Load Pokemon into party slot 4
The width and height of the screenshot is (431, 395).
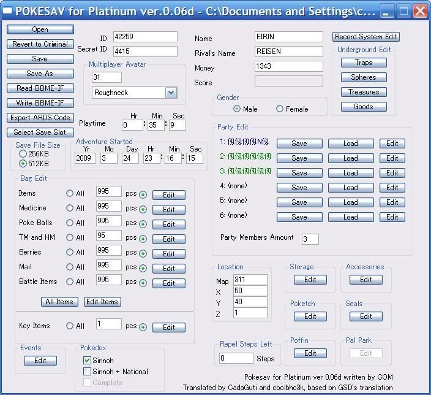pos(350,188)
